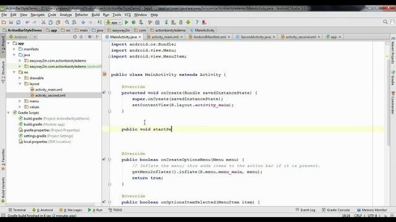Fold the imports block gutter marker
The height and width of the screenshot is (222, 396).
click(110, 56)
